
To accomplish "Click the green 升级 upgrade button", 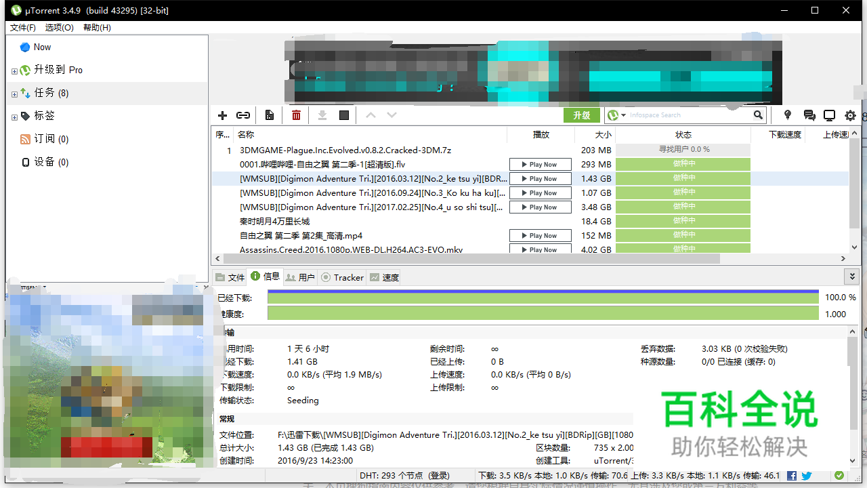I will click(582, 115).
